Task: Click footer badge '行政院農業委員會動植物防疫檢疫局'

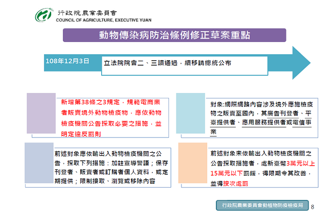Action: tap(262, 205)
